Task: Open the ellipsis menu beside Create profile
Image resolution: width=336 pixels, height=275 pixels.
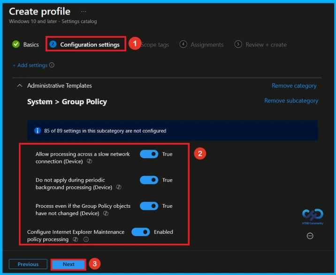Action: pyautogui.click(x=84, y=12)
